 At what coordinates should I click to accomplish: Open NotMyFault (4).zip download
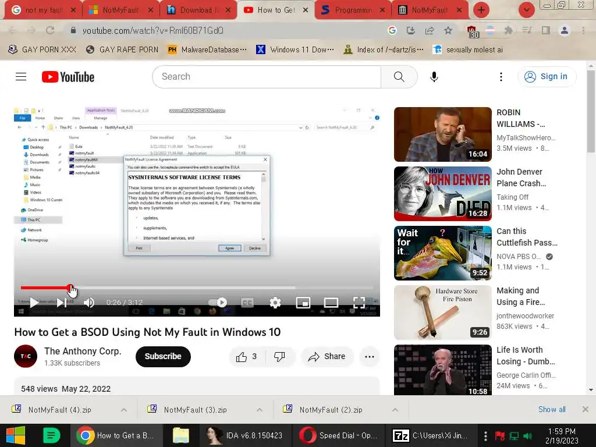click(x=60, y=410)
